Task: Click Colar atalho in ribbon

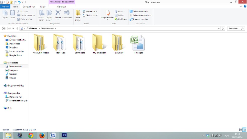Action: tap(24, 19)
